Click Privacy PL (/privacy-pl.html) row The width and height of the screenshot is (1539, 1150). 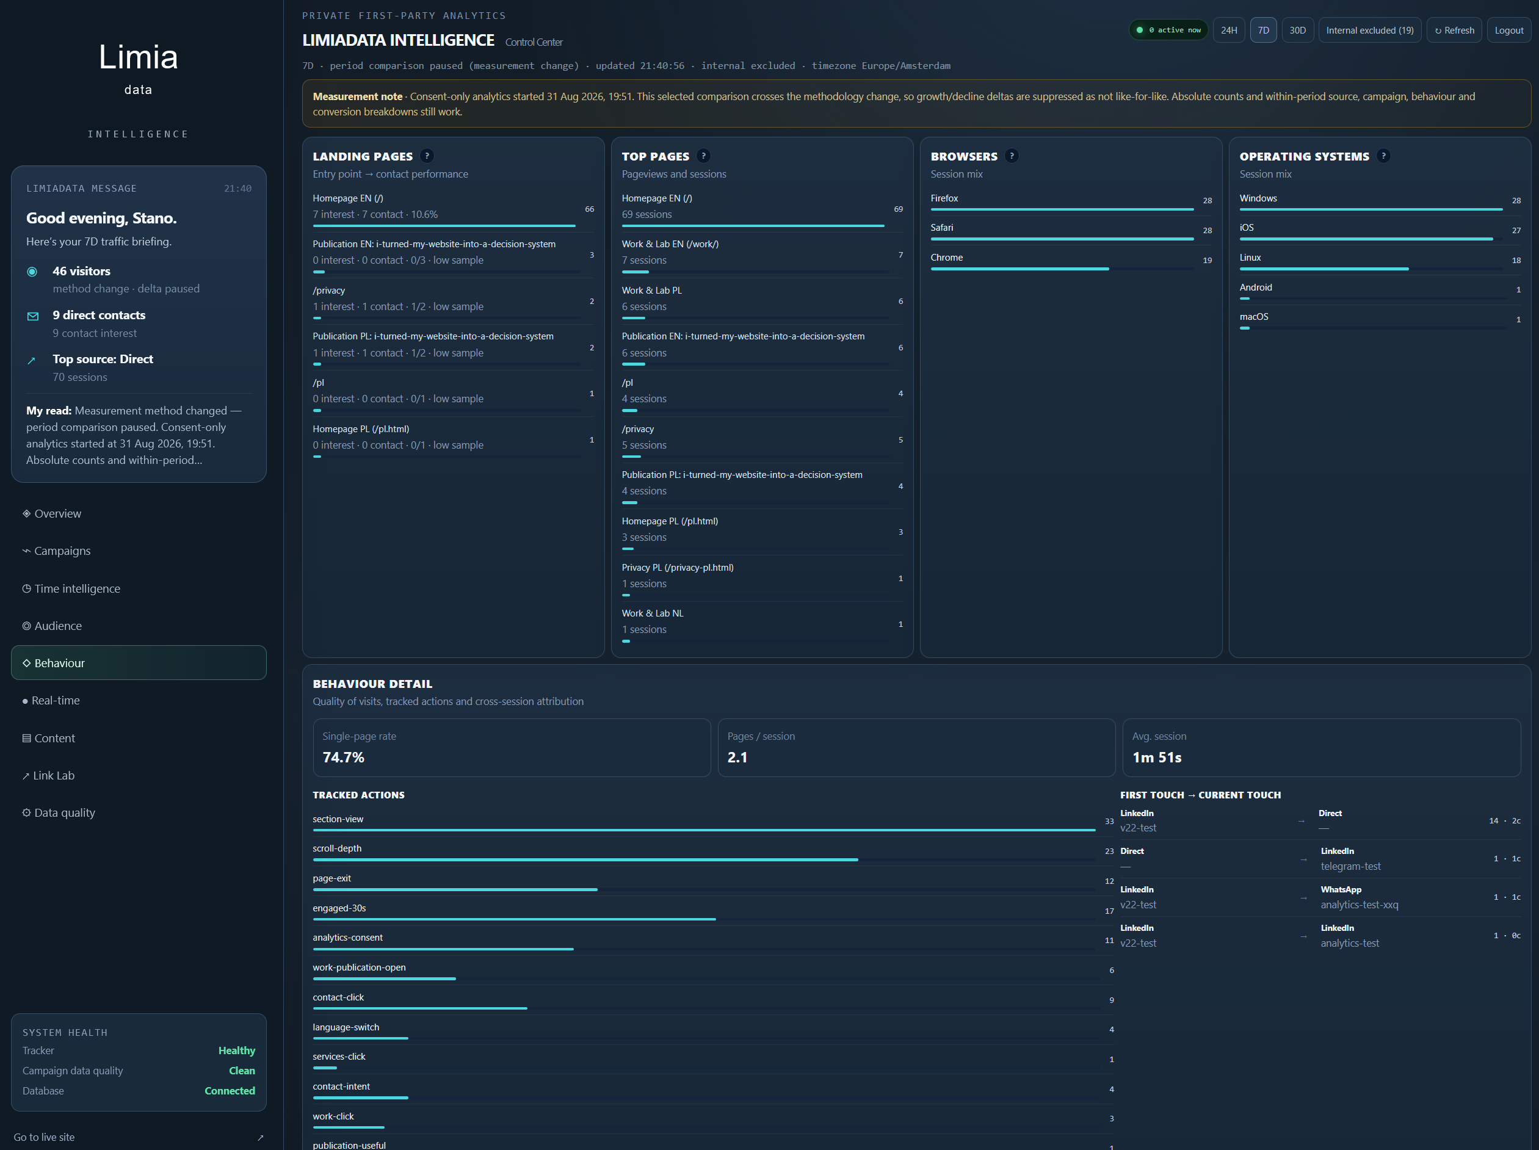762,578
